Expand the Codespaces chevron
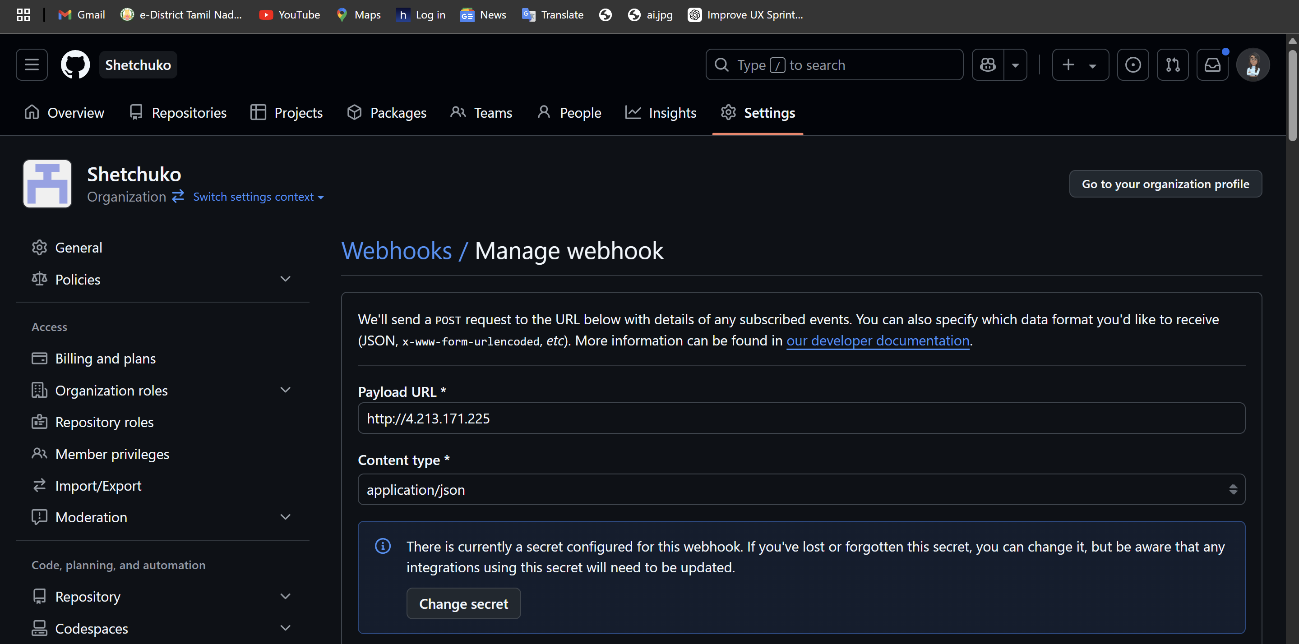The height and width of the screenshot is (644, 1299). (x=286, y=628)
